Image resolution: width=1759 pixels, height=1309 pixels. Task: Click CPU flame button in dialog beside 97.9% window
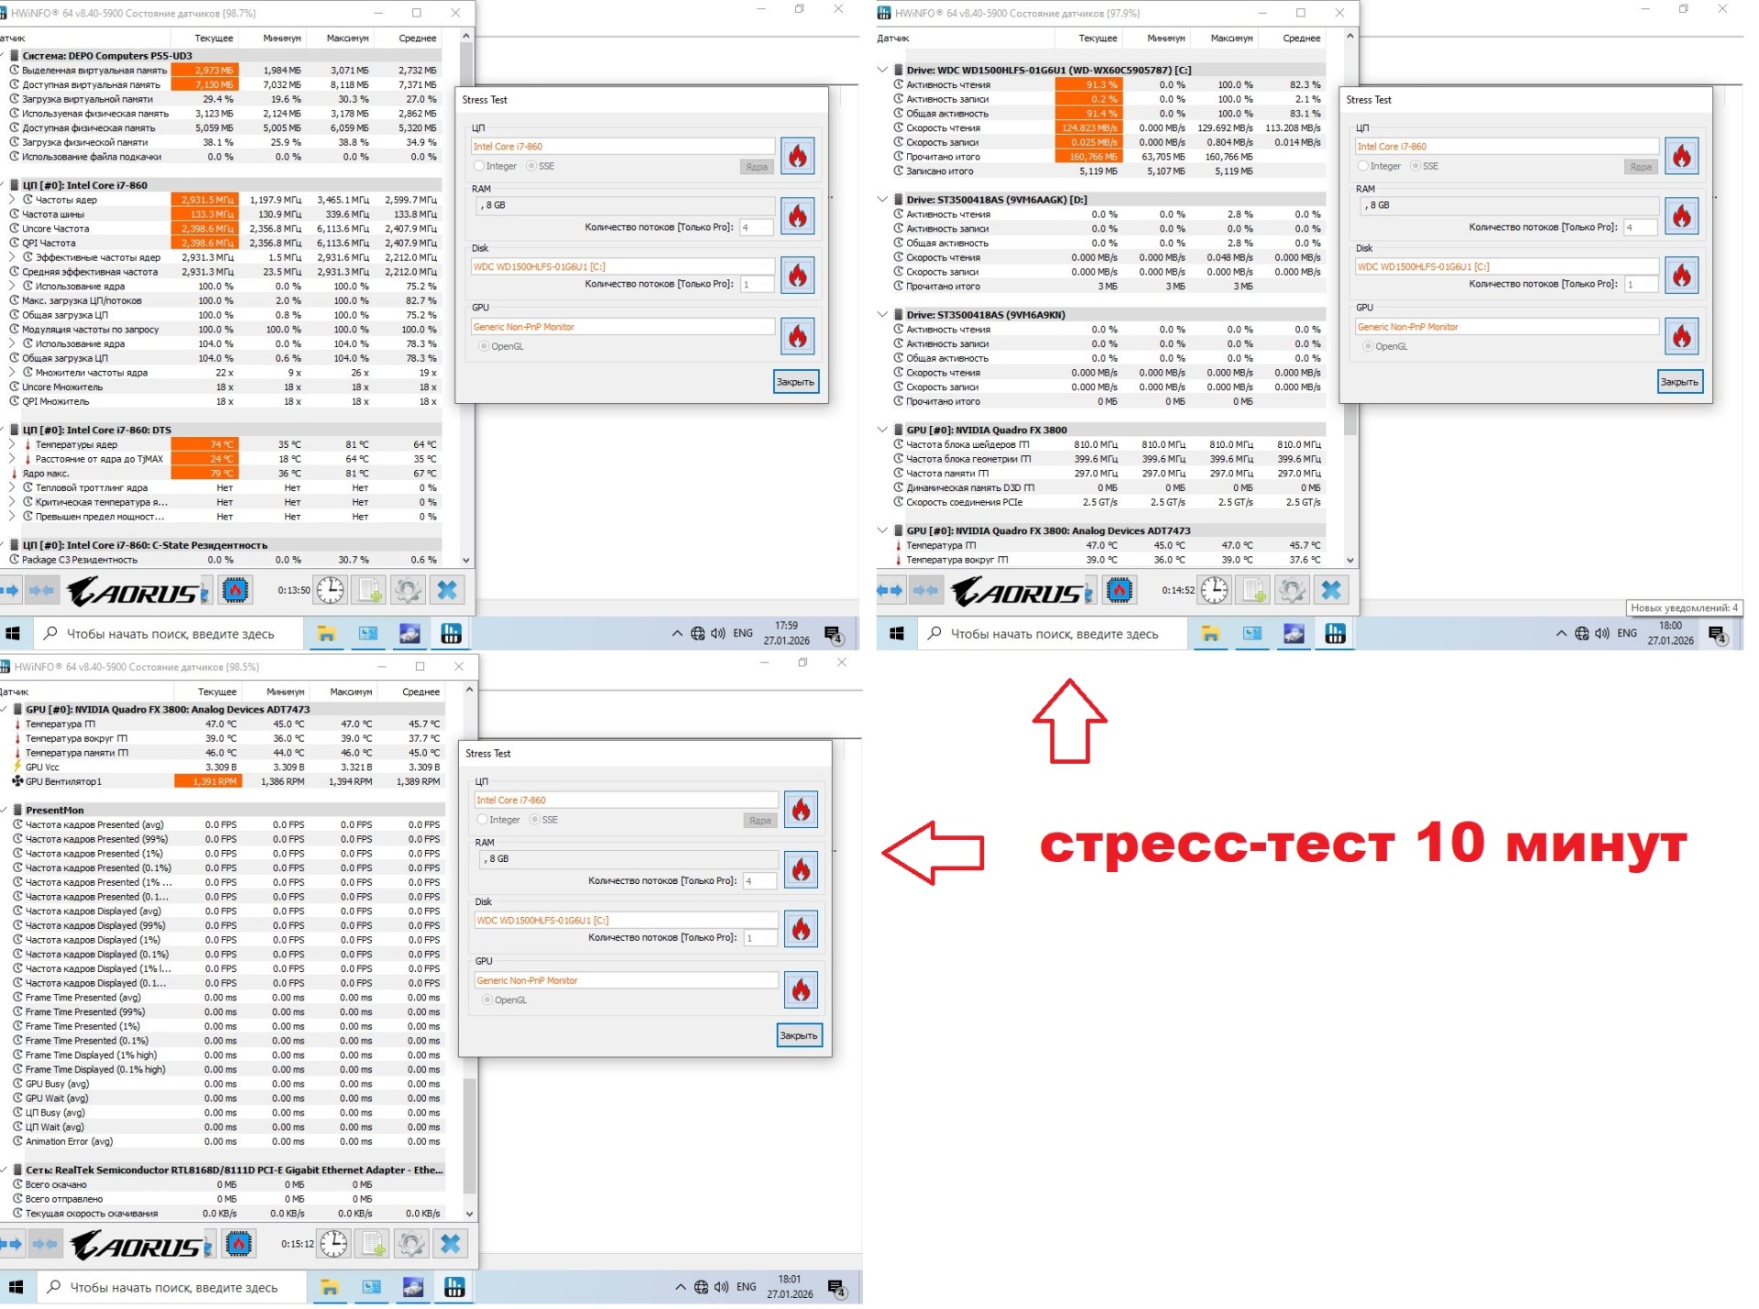click(1681, 156)
